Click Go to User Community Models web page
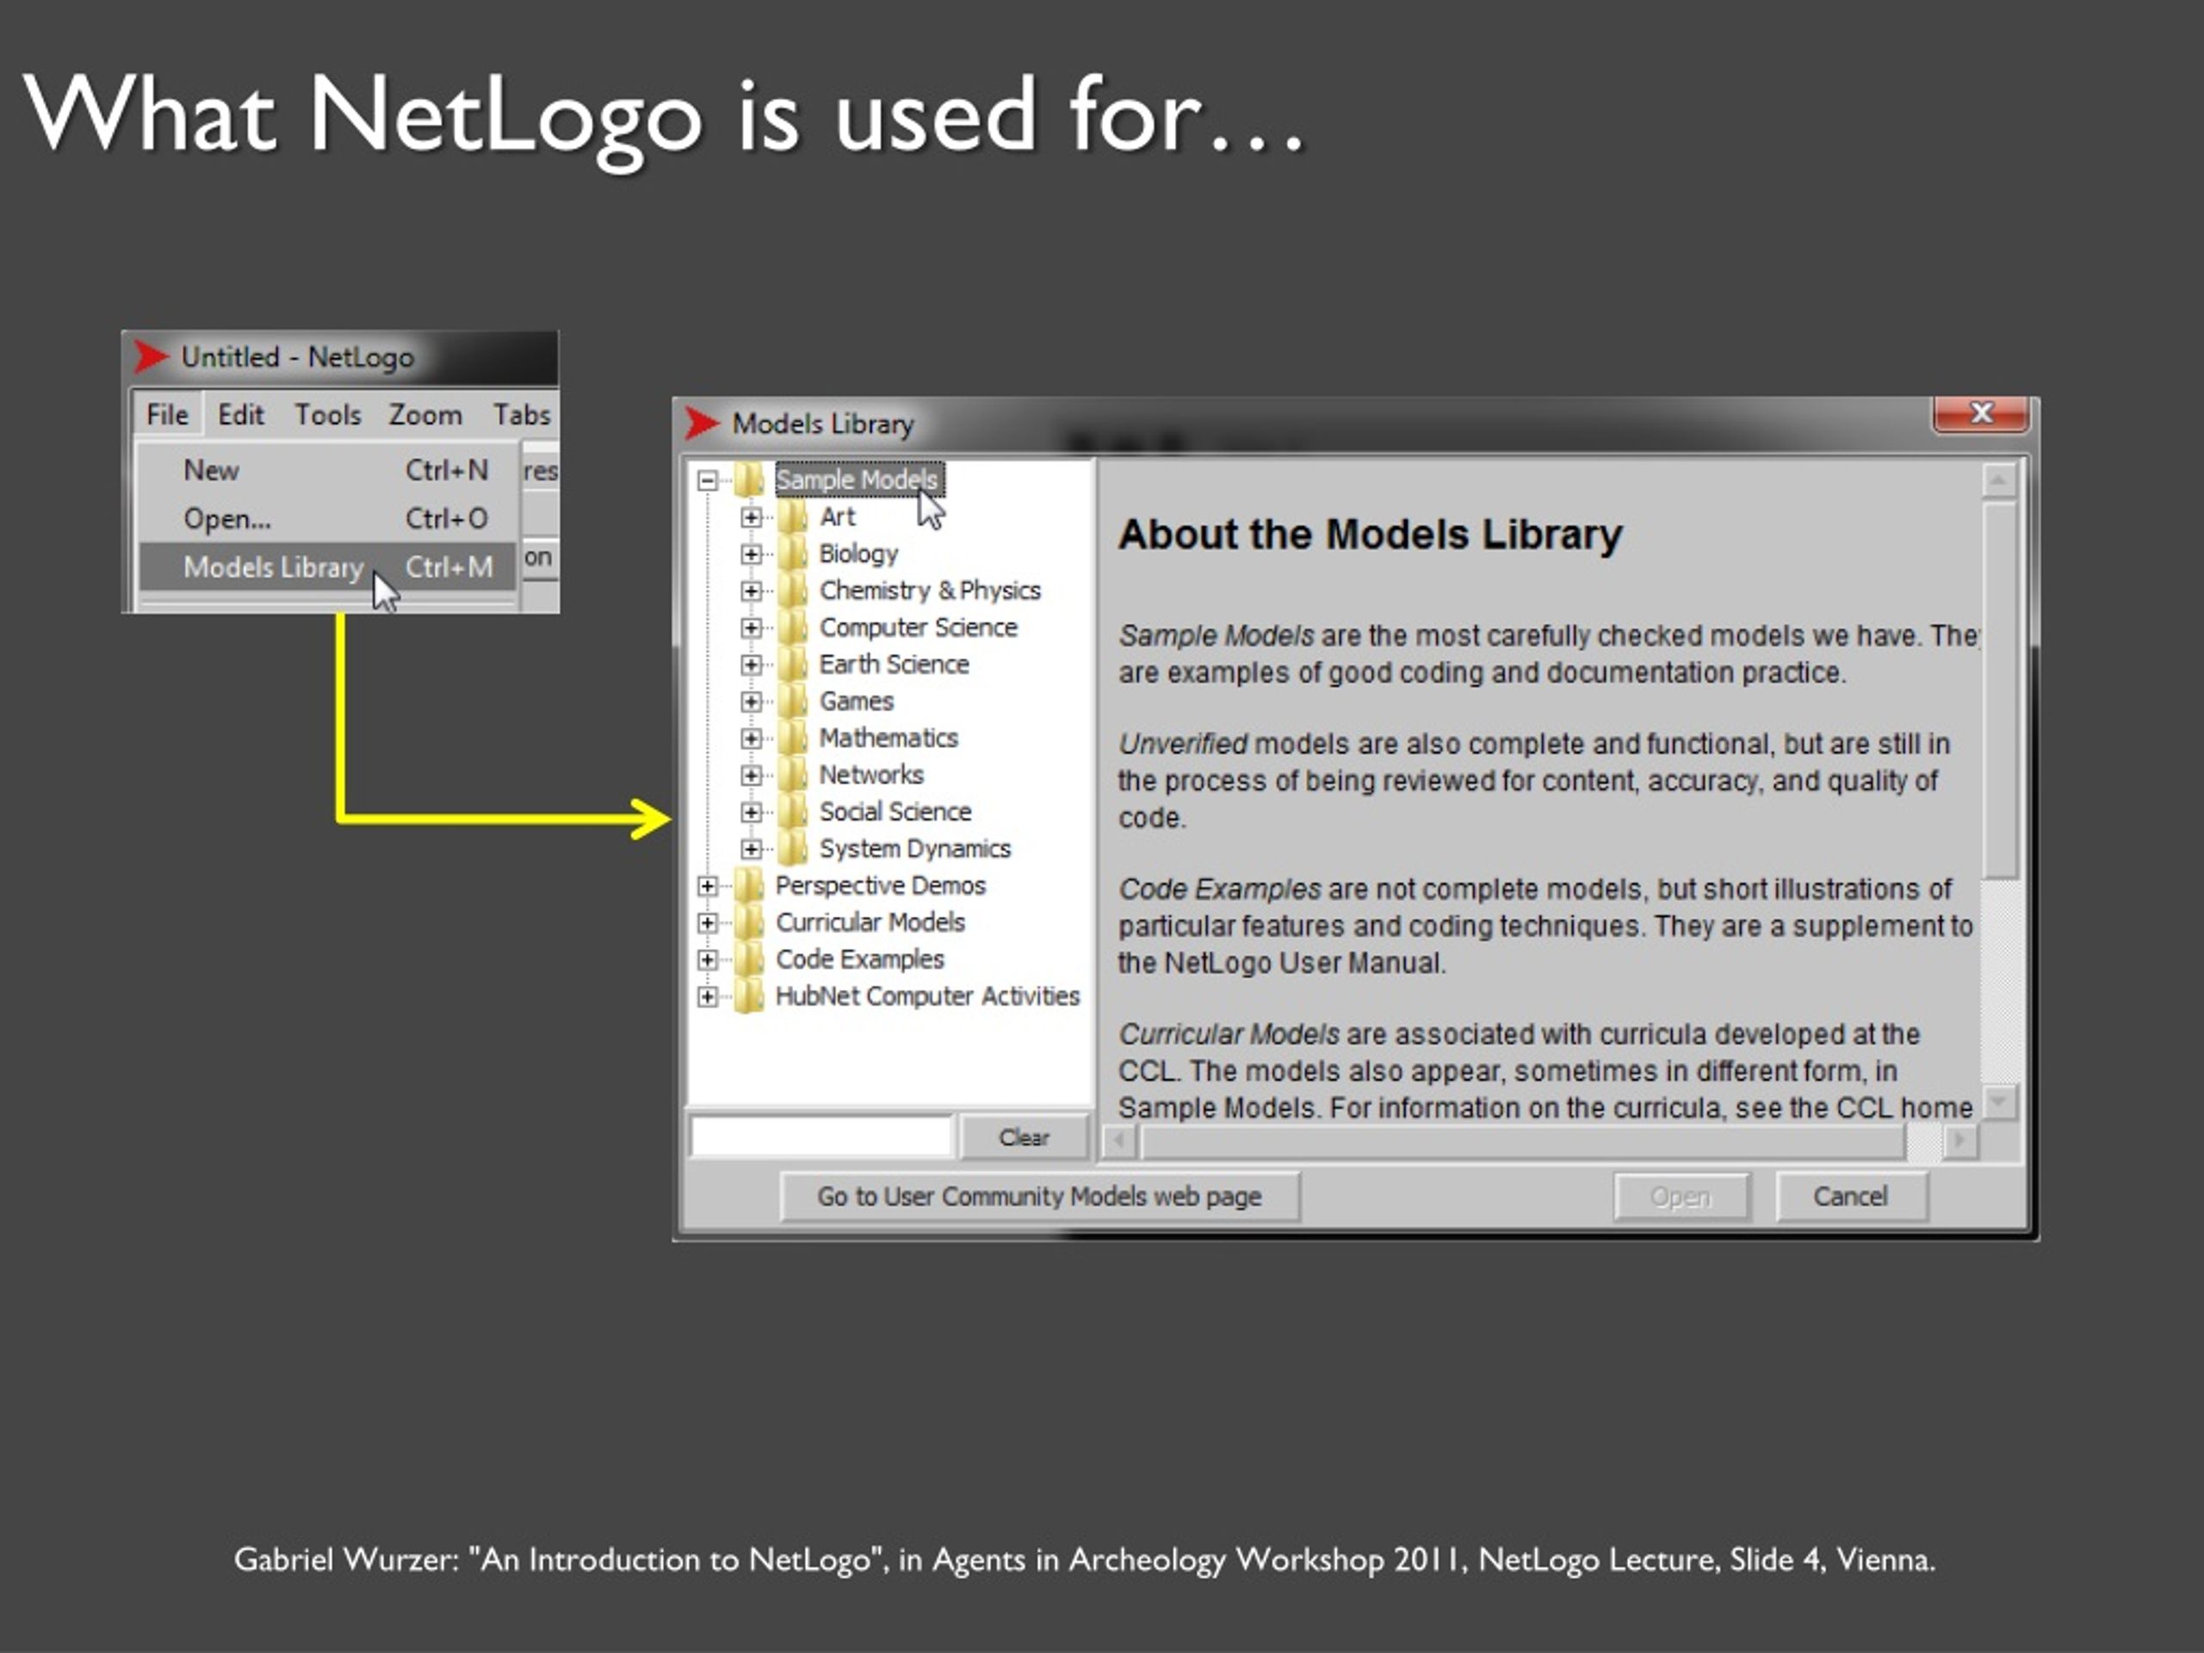This screenshot has width=2204, height=1653. (x=1039, y=1196)
